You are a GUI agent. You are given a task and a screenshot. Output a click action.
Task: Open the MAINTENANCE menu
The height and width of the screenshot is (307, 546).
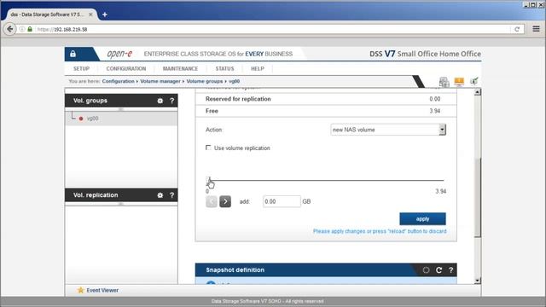point(180,68)
